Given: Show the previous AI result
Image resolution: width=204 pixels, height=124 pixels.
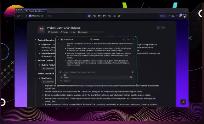Looking at the screenshot, I should pos(123,39).
